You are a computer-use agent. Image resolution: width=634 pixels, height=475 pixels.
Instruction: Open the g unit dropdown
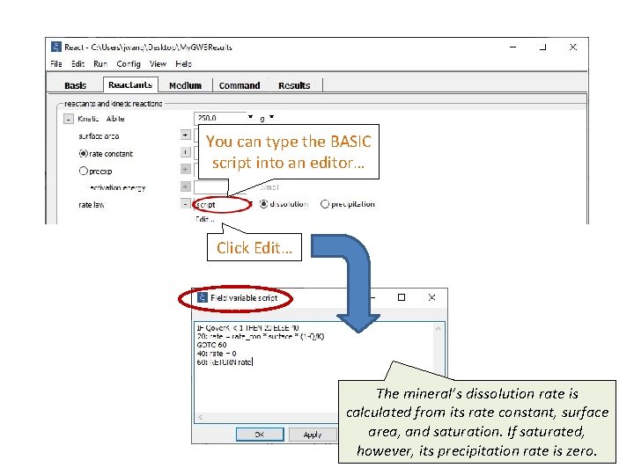point(272,117)
